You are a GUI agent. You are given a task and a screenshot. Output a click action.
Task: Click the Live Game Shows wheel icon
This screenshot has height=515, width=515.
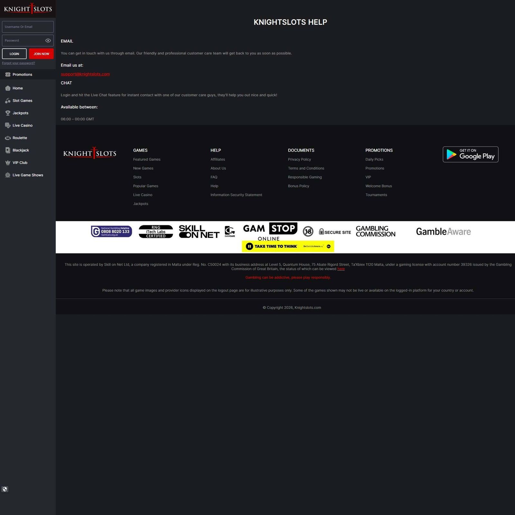(8, 175)
